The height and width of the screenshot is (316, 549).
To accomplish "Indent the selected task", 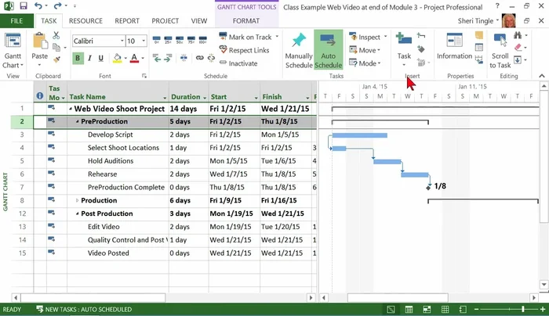I will point(168,58).
